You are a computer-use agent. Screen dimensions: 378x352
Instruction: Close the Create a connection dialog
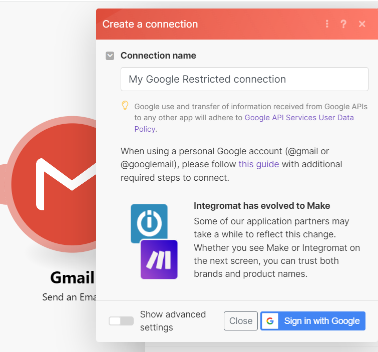[x=362, y=24]
